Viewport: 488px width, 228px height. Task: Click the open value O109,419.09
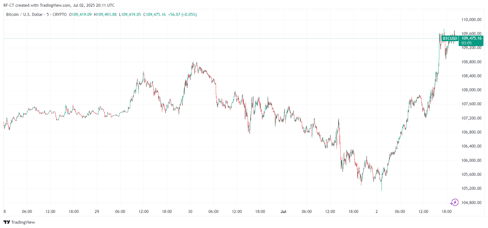80,15
